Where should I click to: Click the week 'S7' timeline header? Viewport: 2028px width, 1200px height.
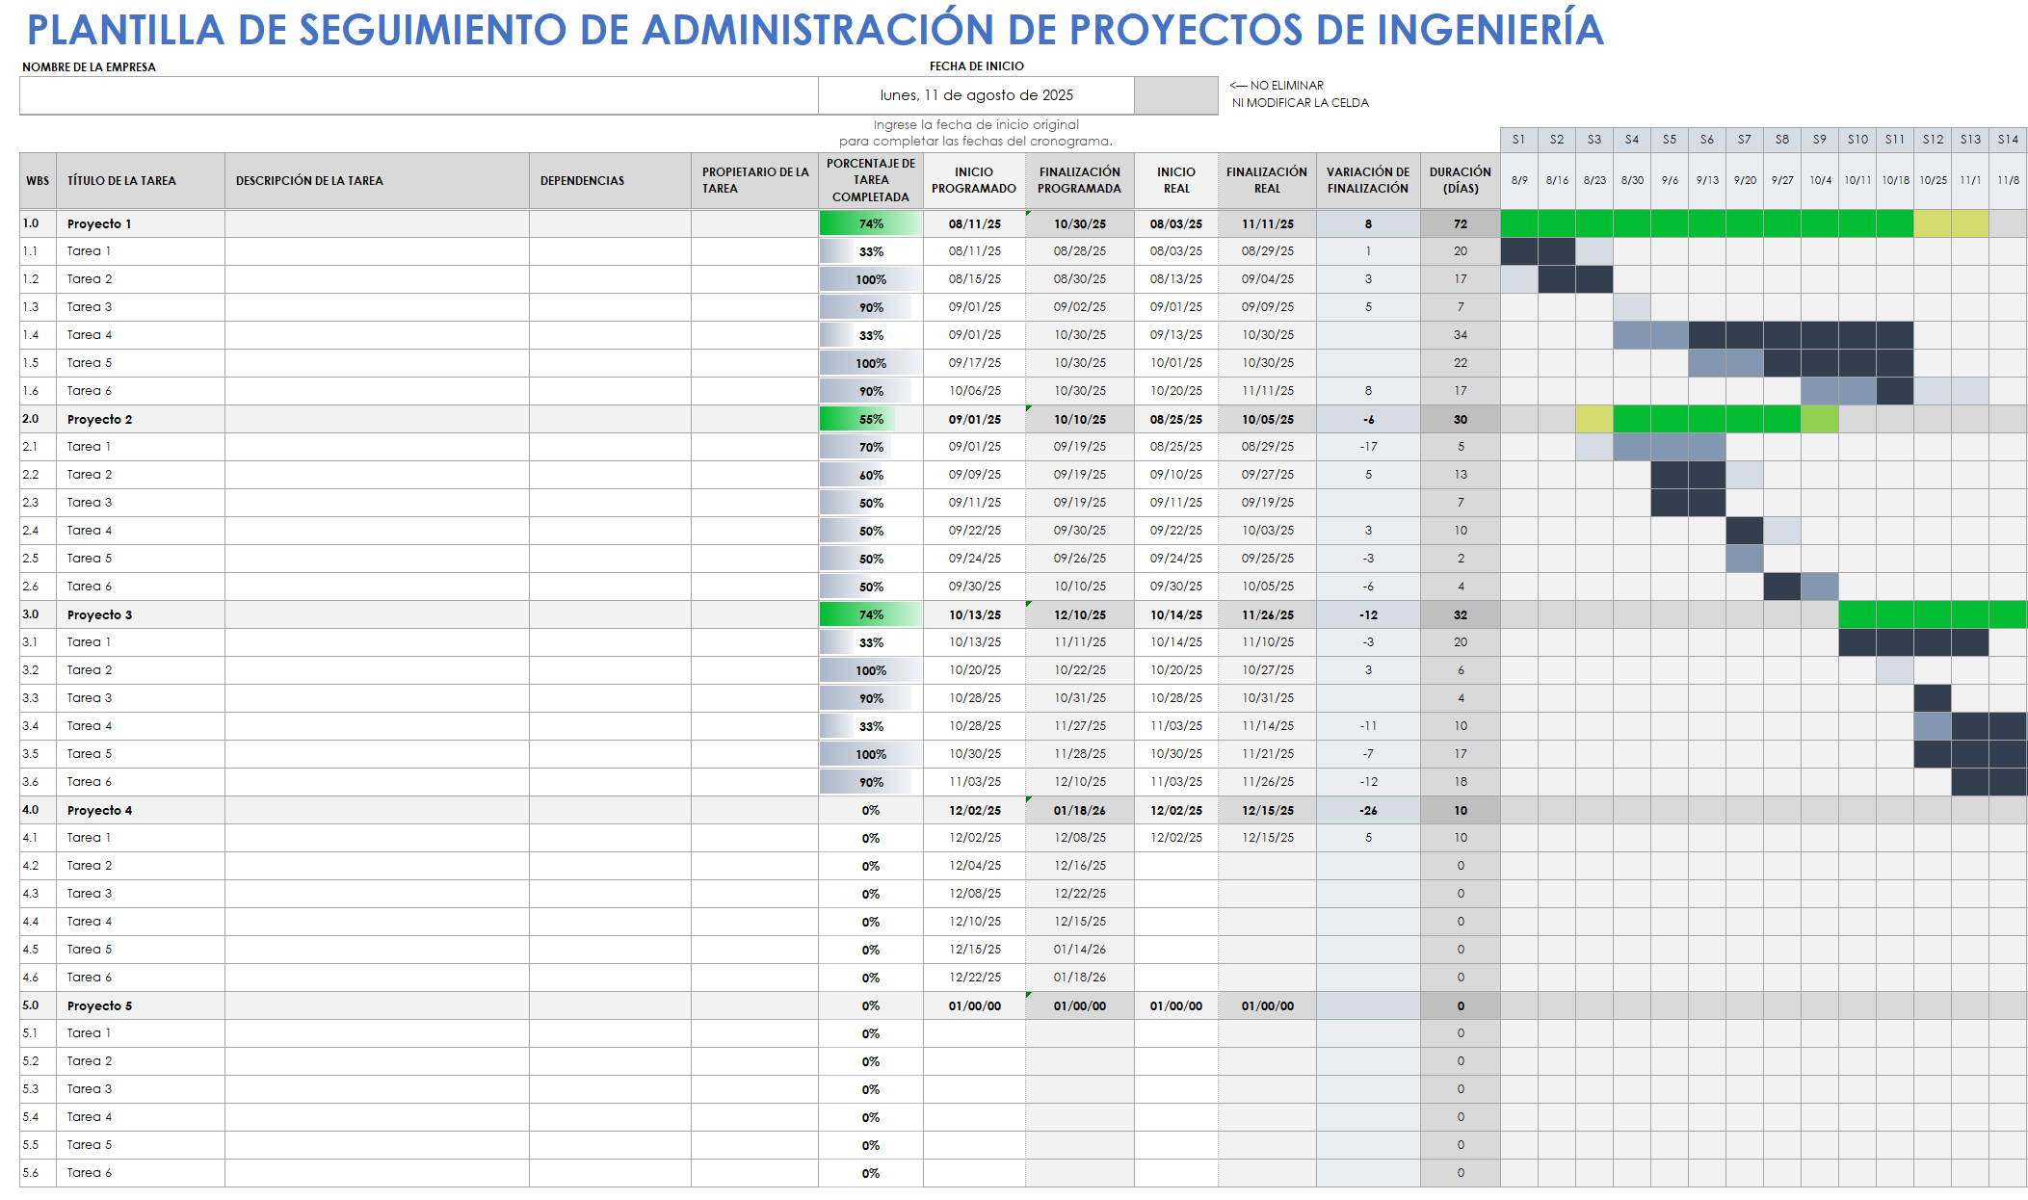(x=1745, y=140)
